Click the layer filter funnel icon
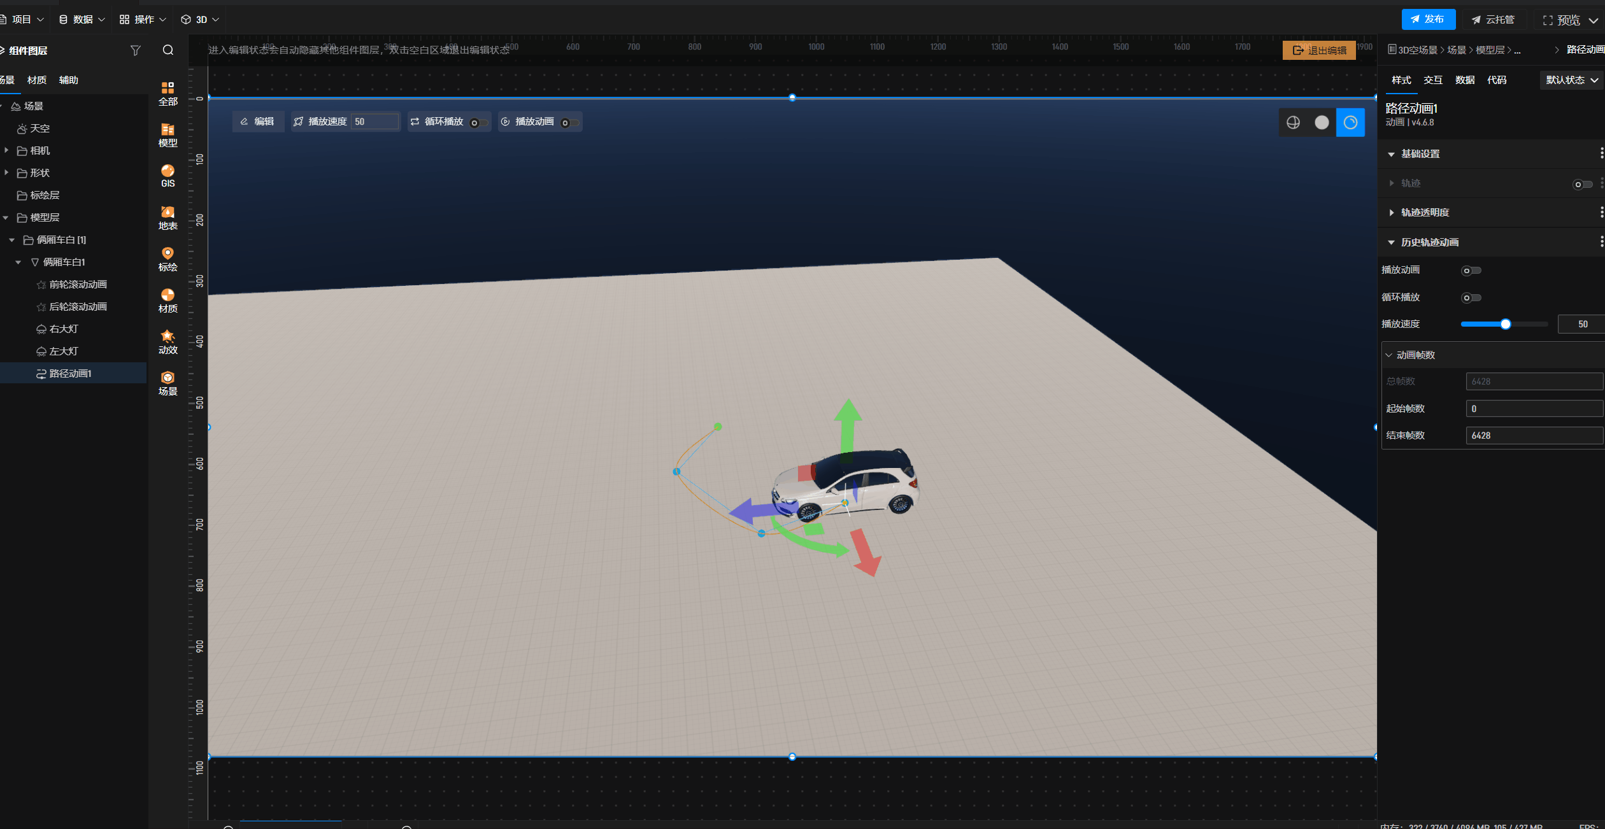The width and height of the screenshot is (1605, 829). (x=135, y=50)
